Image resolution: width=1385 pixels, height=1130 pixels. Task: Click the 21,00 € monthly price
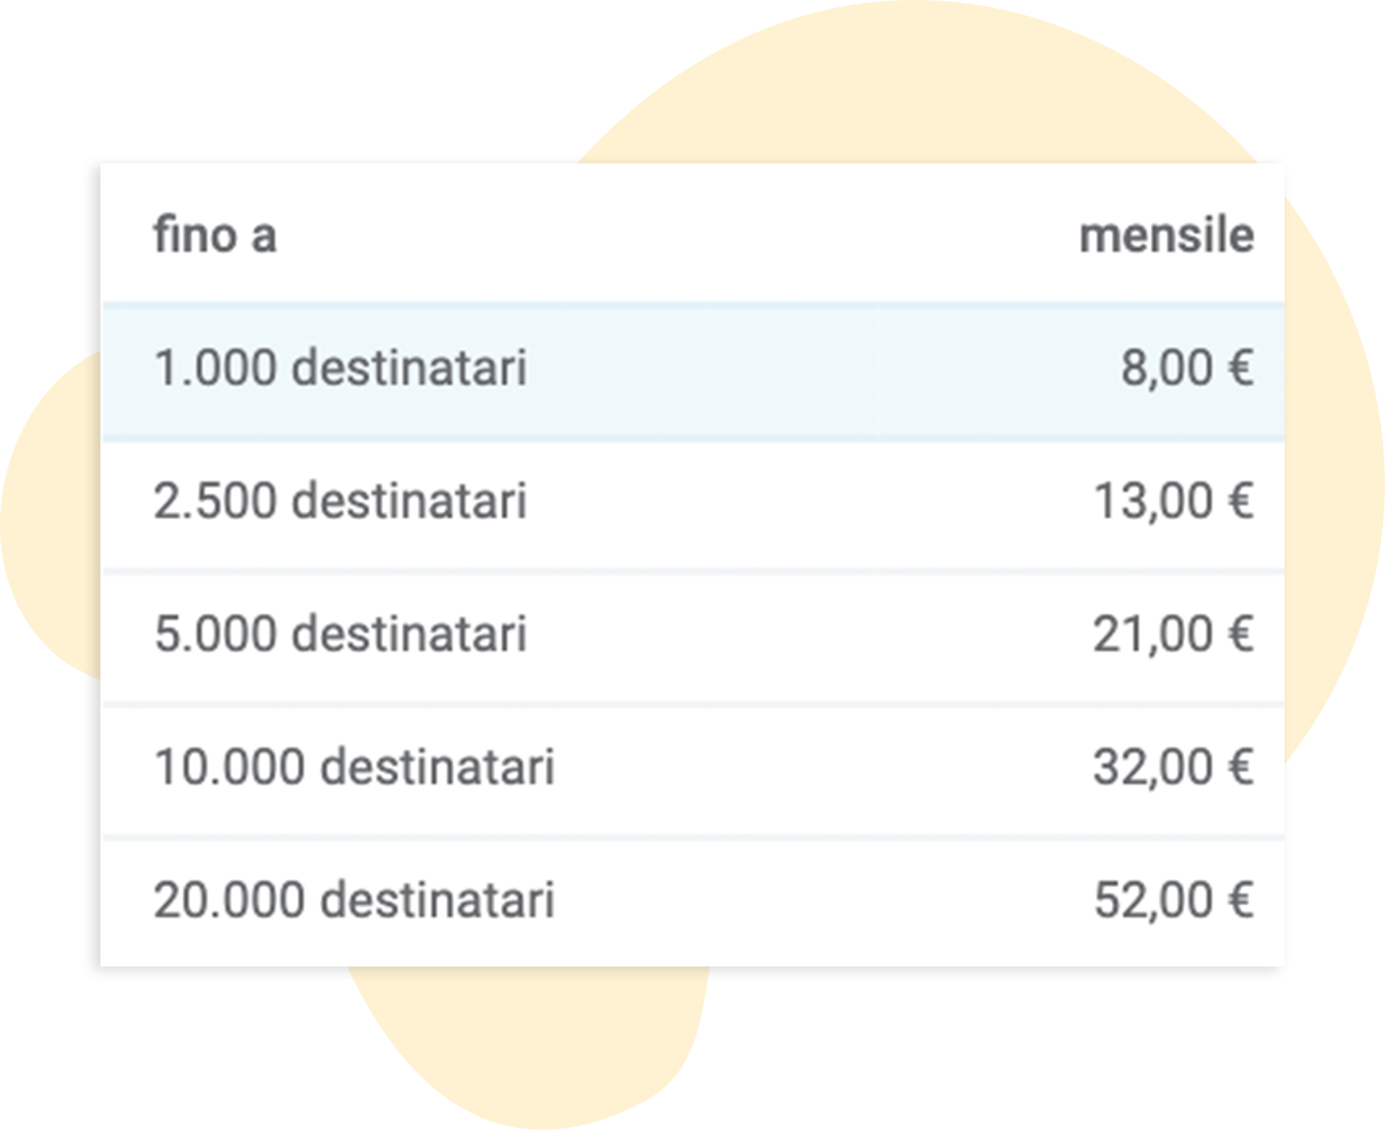coord(1173,634)
